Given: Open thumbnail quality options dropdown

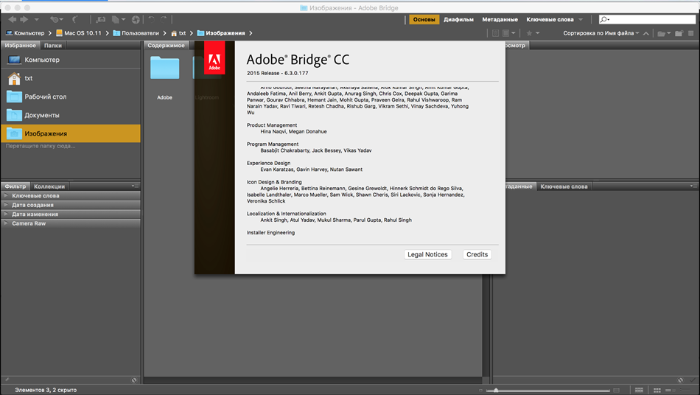Looking at the screenshot, I should click(509, 33).
